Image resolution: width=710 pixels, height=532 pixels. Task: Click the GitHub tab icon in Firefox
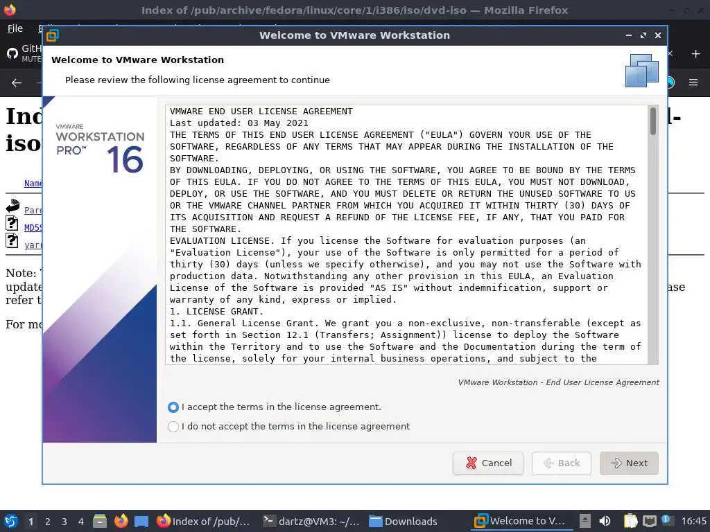[x=12, y=54]
